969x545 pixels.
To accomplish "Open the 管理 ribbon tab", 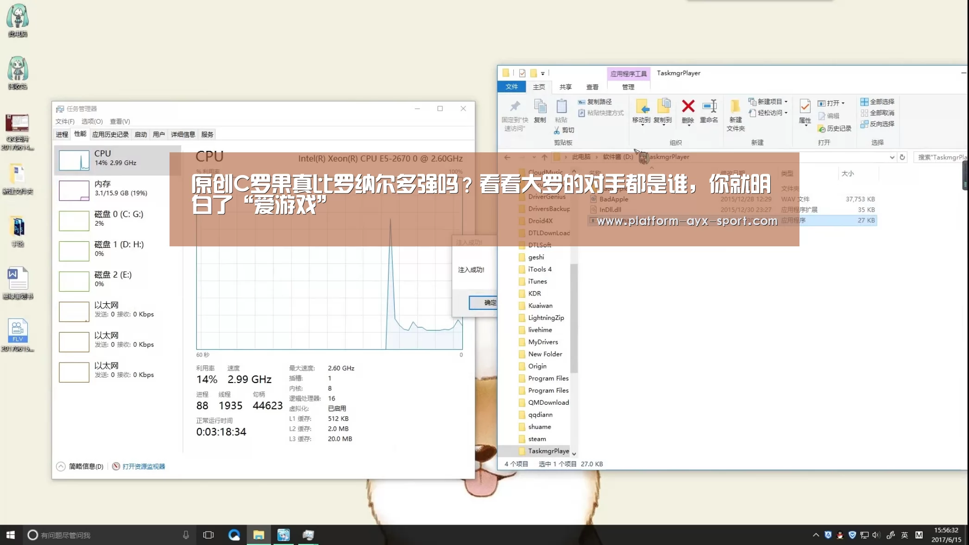I will coord(628,87).
